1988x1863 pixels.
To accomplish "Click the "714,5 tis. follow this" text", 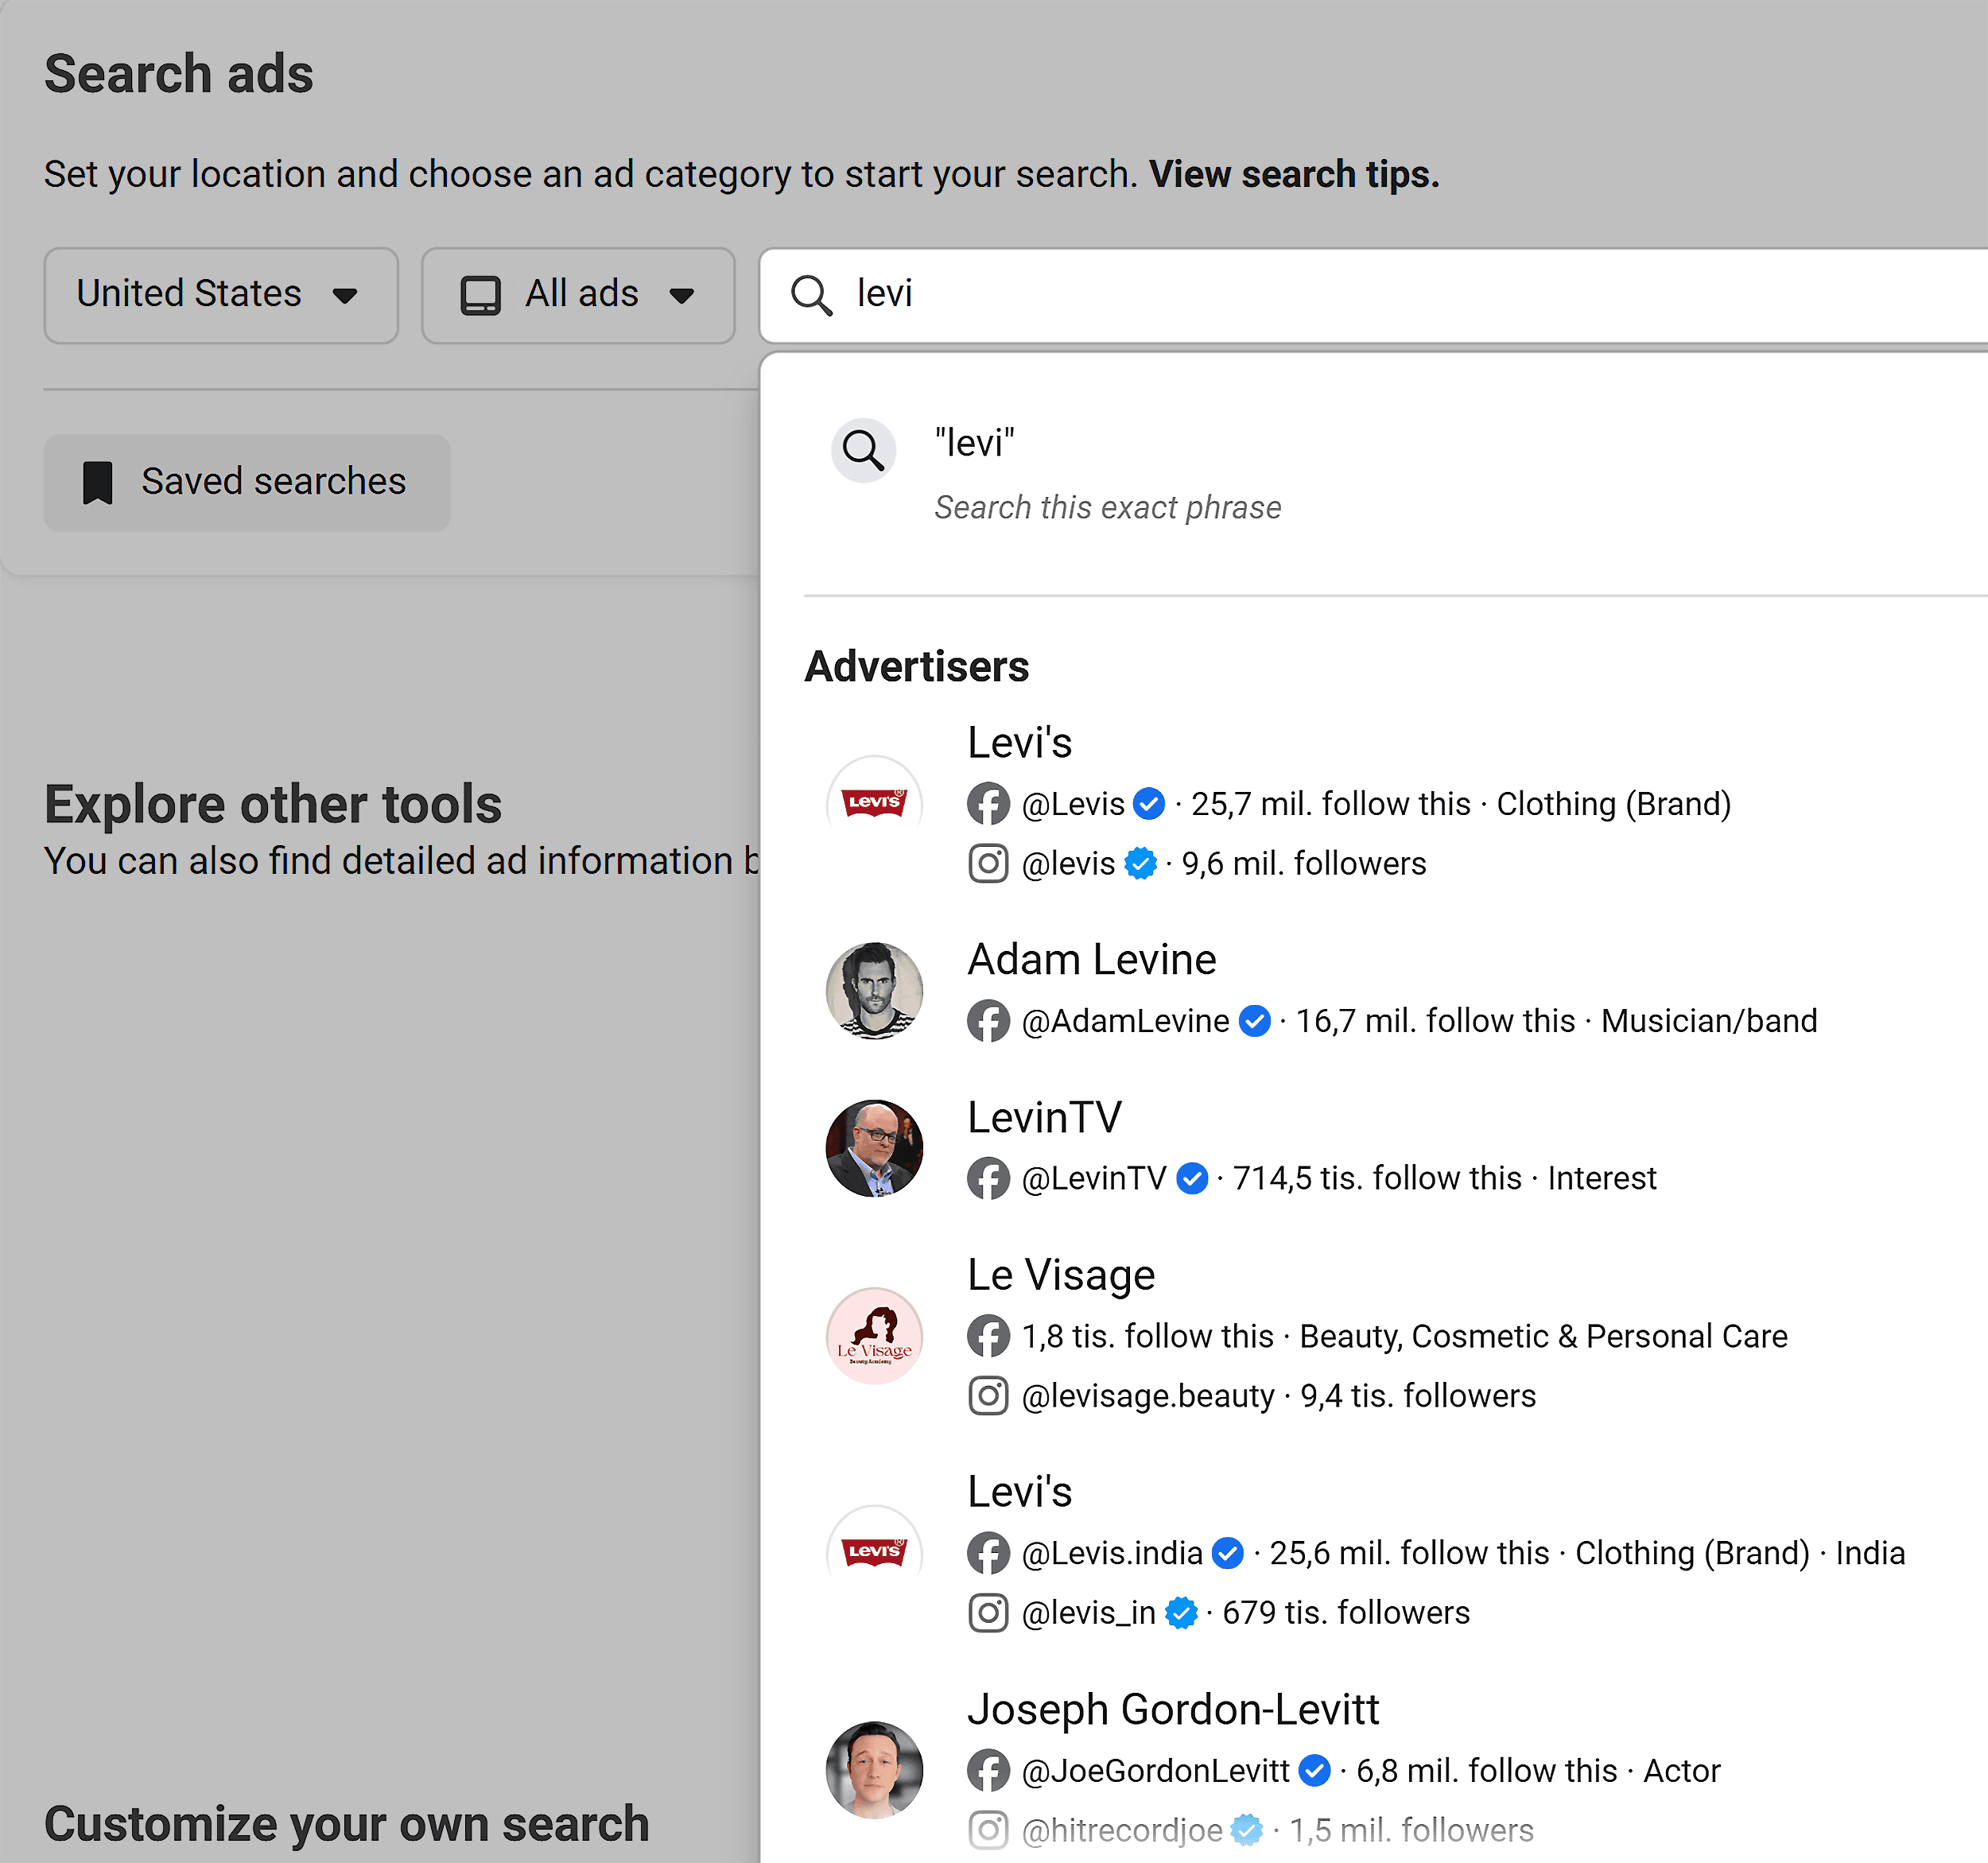I will (x=1377, y=1179).
